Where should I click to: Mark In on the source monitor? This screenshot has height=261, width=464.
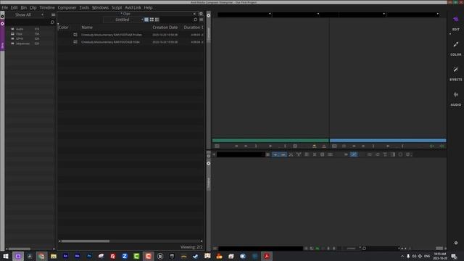click(x=256, y=146)
